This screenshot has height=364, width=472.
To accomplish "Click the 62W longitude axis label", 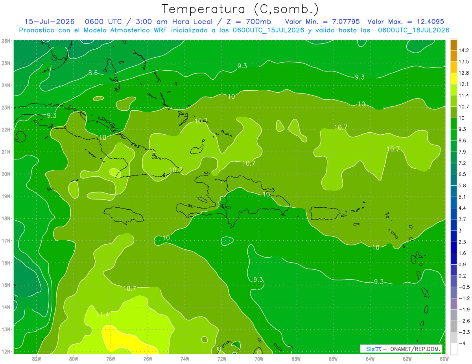I will pyautogui.click(x=407, y=359).
